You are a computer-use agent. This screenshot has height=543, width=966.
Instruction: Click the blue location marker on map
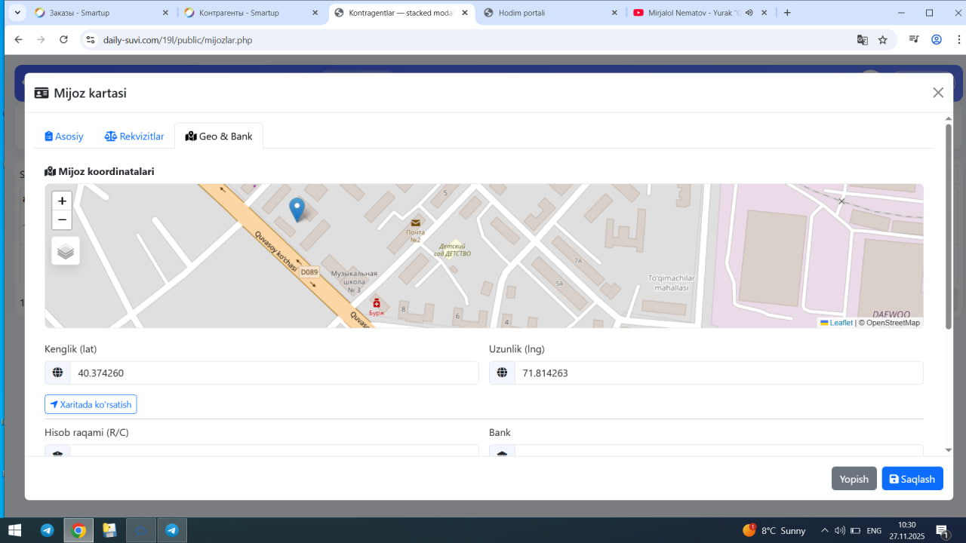(x=297, y=208)
